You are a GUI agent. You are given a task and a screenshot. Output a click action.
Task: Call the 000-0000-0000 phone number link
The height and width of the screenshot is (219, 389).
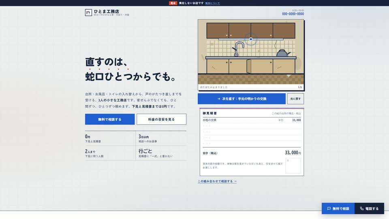tap(293, 14)
